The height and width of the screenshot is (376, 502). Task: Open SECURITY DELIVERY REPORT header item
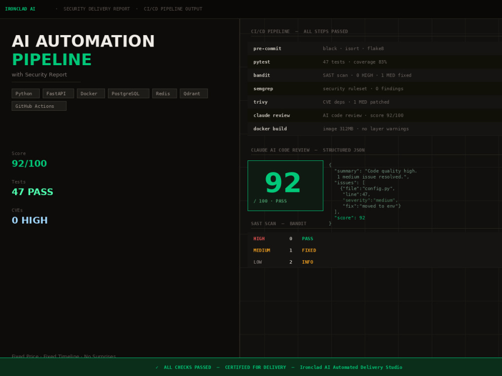tap(97, 9)
